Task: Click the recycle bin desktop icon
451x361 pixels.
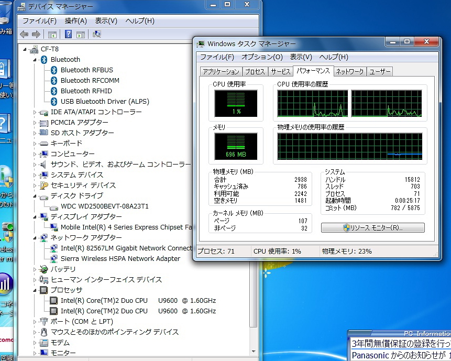Action: pos(5,14)
